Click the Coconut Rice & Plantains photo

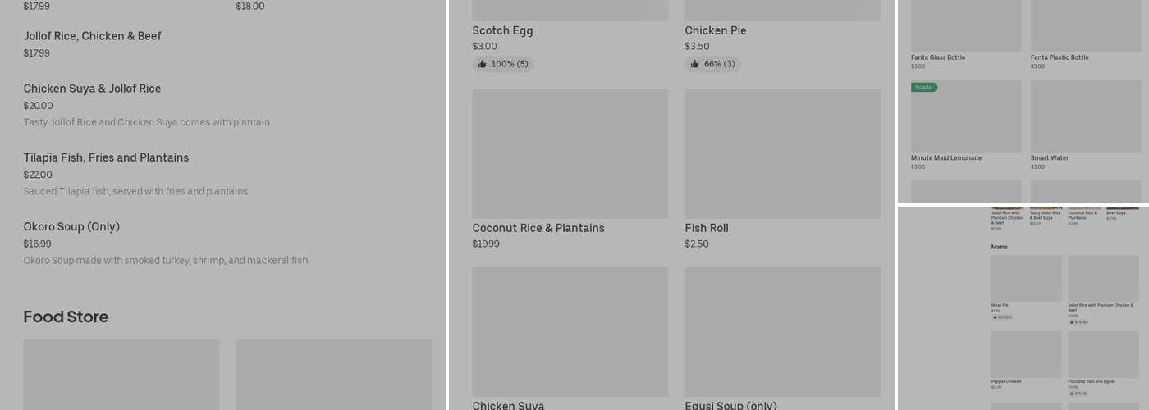coord(570,153)
